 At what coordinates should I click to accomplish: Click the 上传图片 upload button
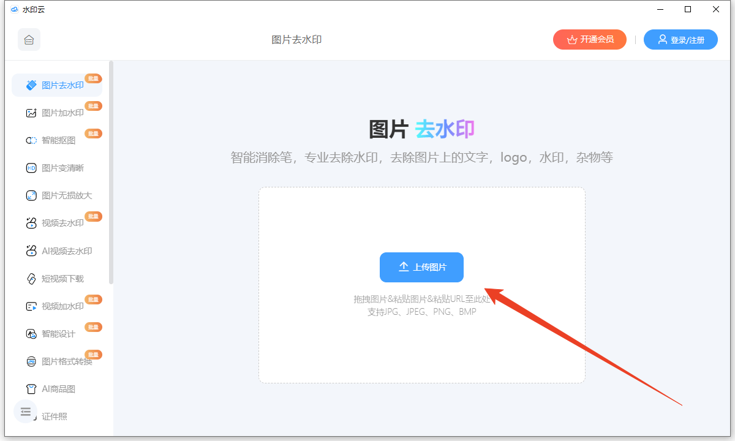[421, 267]
